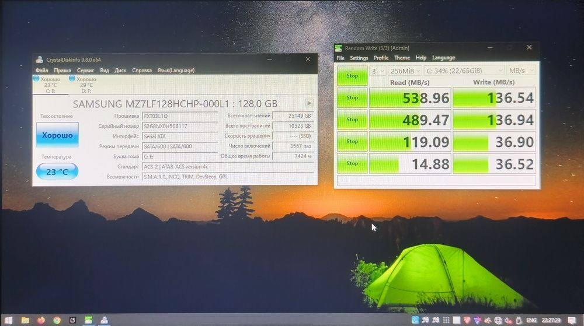Click the white square tray icon

pyautogui.click(x=456, y=320)
